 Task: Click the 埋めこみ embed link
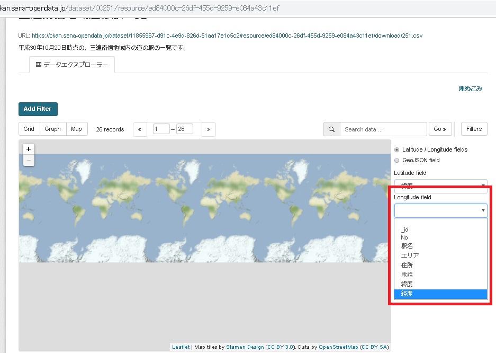click(470, 89)
